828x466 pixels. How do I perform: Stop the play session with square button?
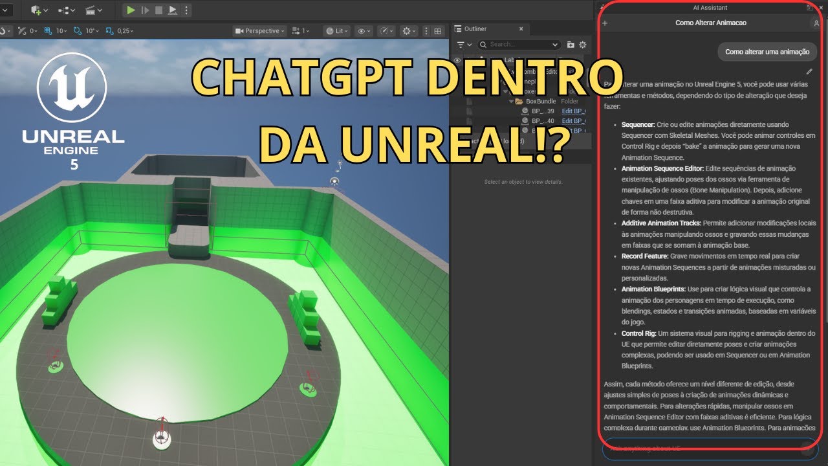pyautogui.click(x=158, y=10)
